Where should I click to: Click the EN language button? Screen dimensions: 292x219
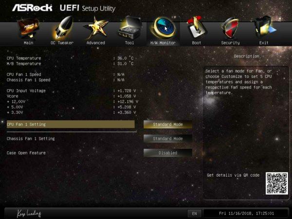(194, 214)
